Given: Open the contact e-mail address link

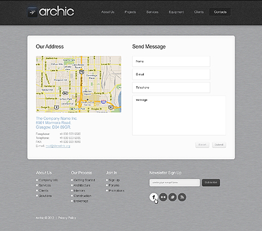Looking at the screenshot, I should [x=58, y=146].
